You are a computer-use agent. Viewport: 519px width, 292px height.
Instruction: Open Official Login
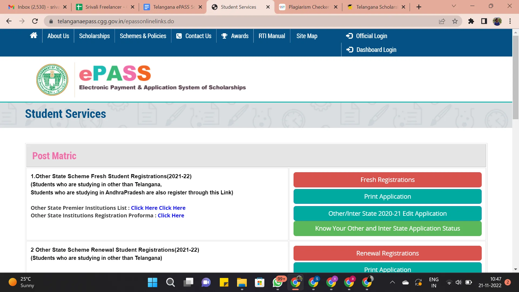point(367,36)
